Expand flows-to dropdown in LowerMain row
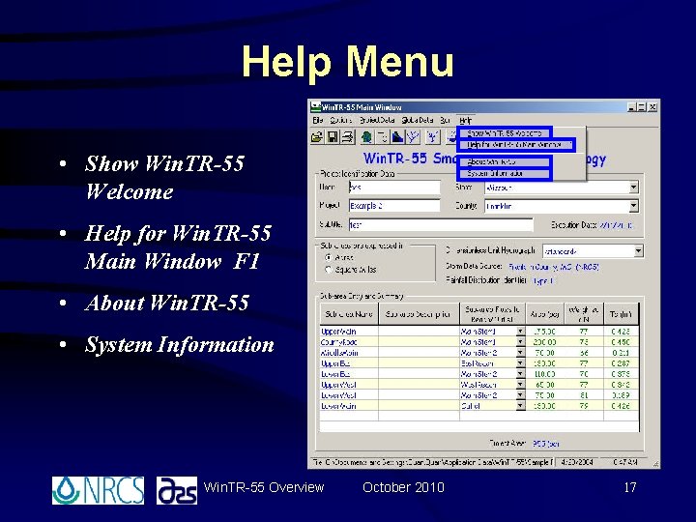 tap(520, 406)
